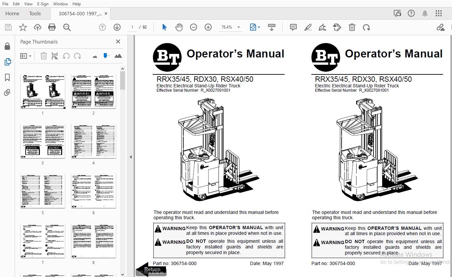Delete selected pages in thumbnails panel

[x=44, y=56]
